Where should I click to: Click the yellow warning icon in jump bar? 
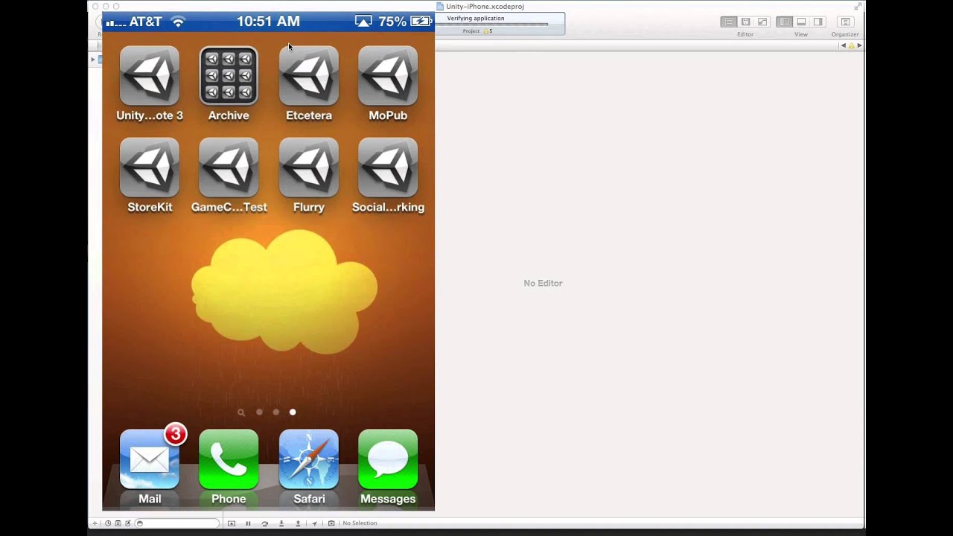851,45
